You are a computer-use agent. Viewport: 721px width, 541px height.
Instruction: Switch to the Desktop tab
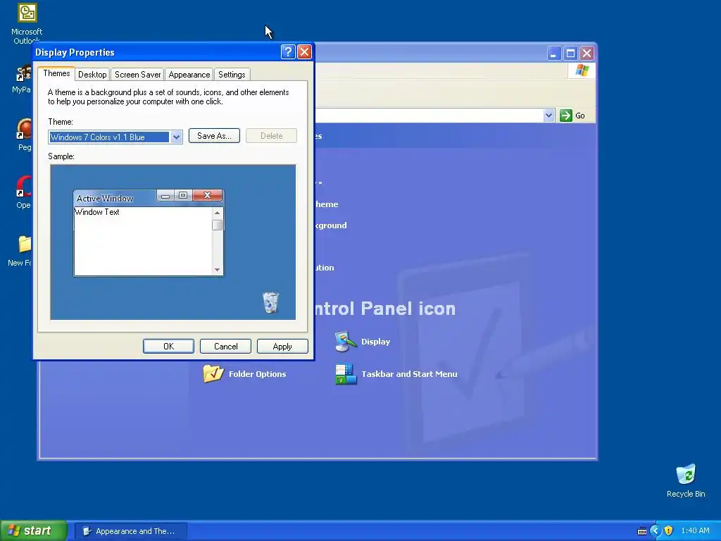(x=92, y=75)
